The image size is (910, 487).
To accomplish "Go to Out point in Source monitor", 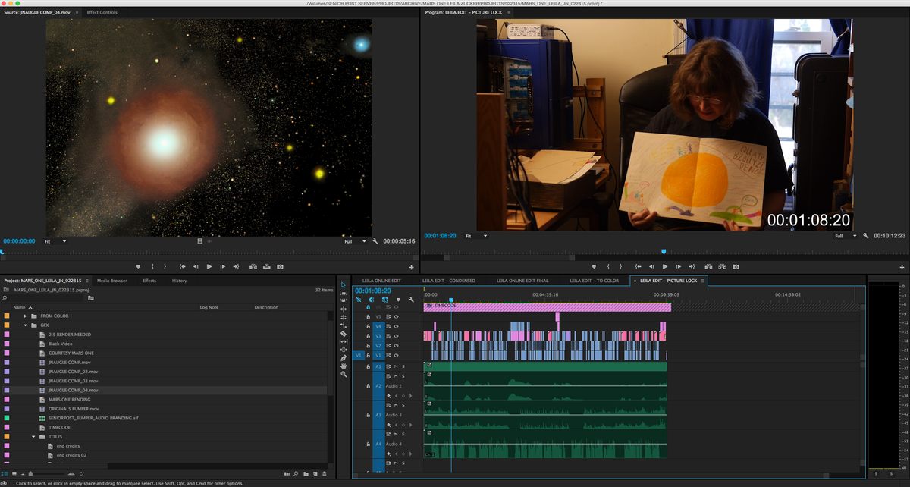I will coord(236,267).
